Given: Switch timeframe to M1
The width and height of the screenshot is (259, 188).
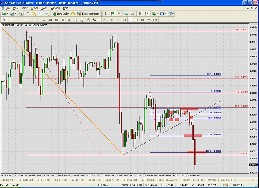Looking at the screenshot, I should pos(105,20).
